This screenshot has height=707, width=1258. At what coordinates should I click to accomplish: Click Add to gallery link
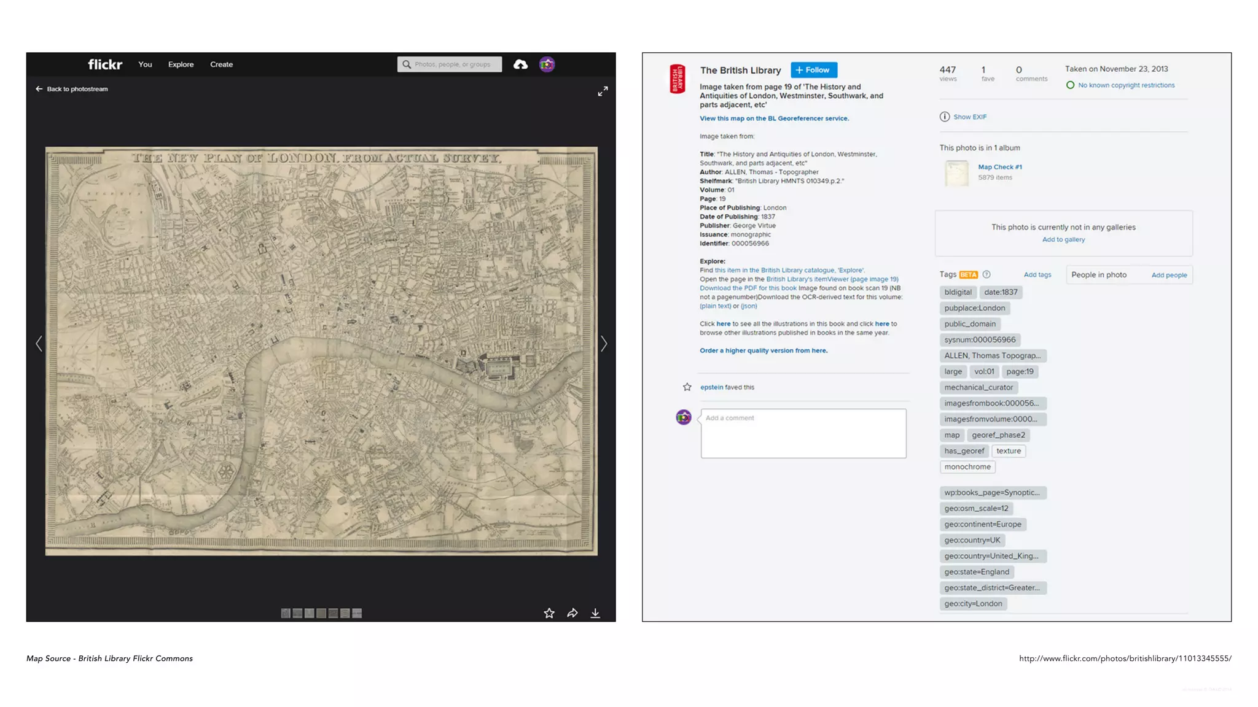[1063, 239]
